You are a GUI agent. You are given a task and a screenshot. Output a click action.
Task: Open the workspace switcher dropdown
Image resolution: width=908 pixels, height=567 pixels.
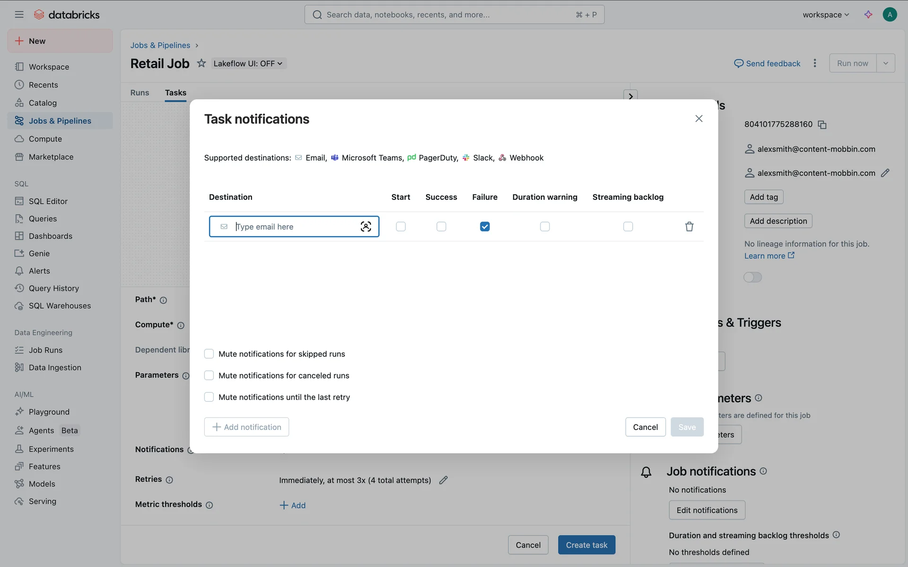(826, 15)
